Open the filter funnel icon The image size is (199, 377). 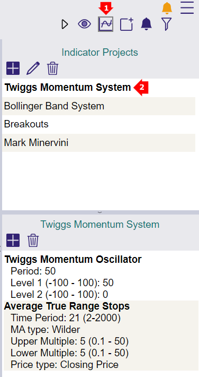click(166, 24)
